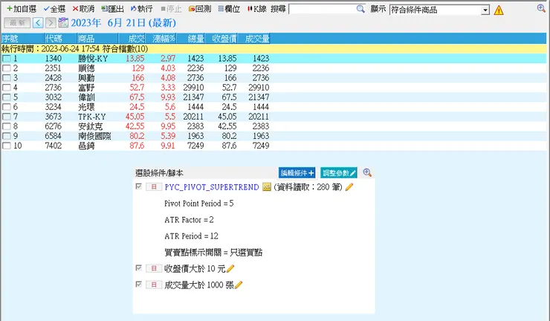Open 回測 backtest

click(200, 9)
